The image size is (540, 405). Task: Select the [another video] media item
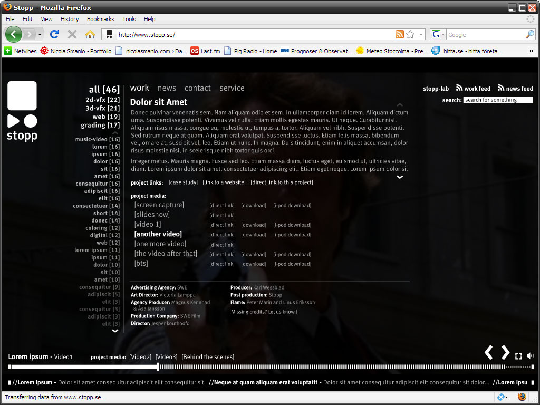[x=158, y=234]
